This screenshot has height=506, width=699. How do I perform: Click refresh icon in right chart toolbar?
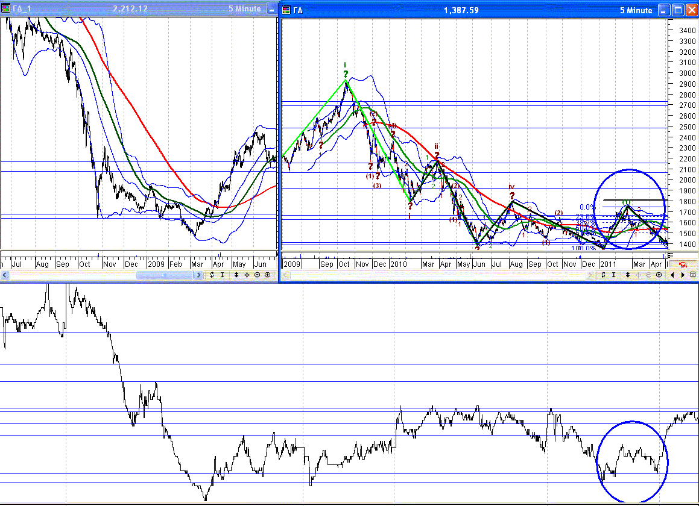tap(604, 275)
